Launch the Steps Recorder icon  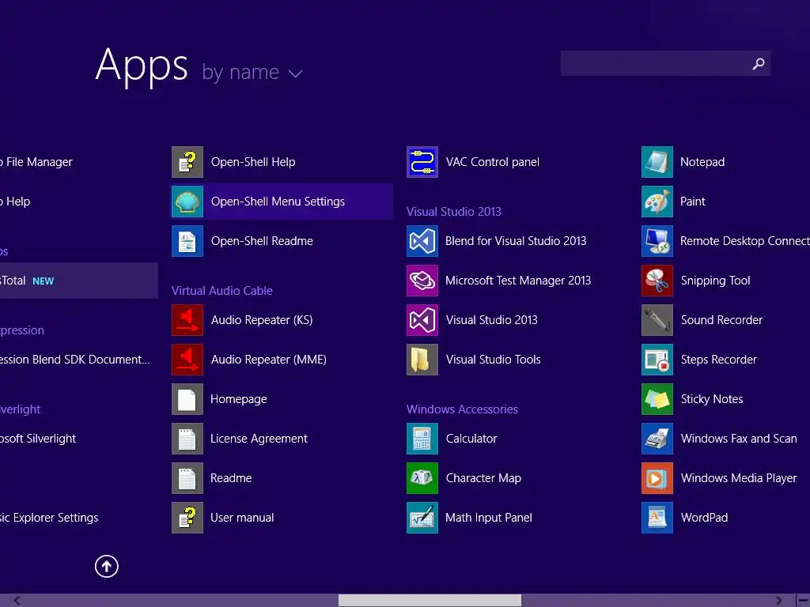pyautogui.click(x=657, y=360)
